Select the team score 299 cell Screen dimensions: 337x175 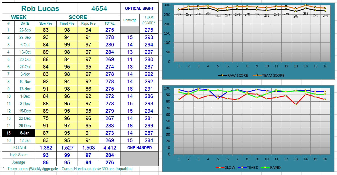(149, 125)
